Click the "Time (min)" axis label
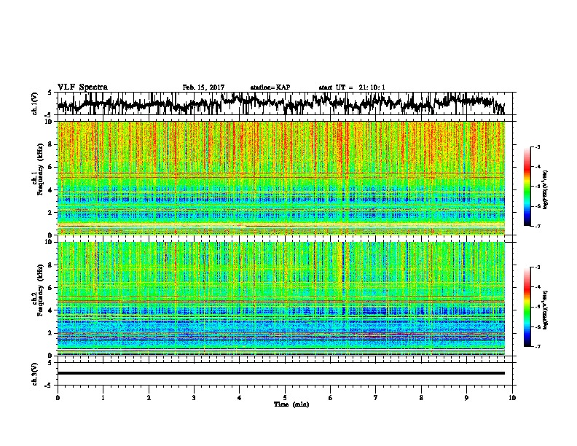Screen dimensions: 577x446 click(291, 404)
